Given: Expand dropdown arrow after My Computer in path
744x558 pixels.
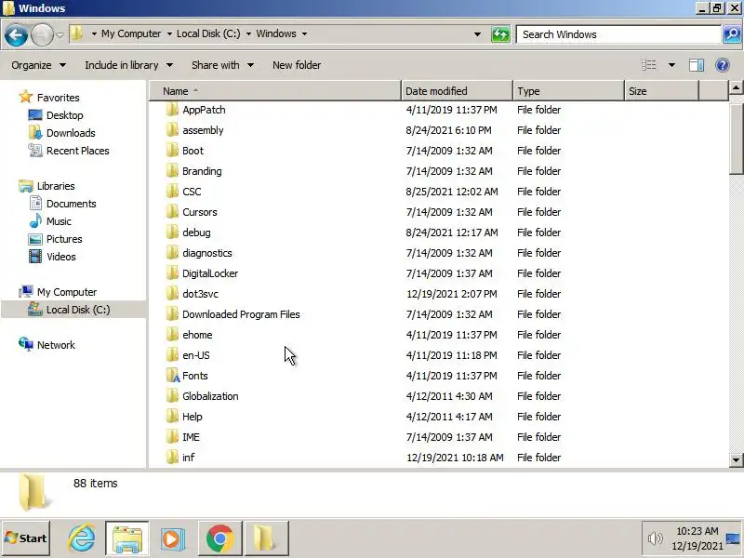Looking at the screenshot, I should (x=169, y=33).
